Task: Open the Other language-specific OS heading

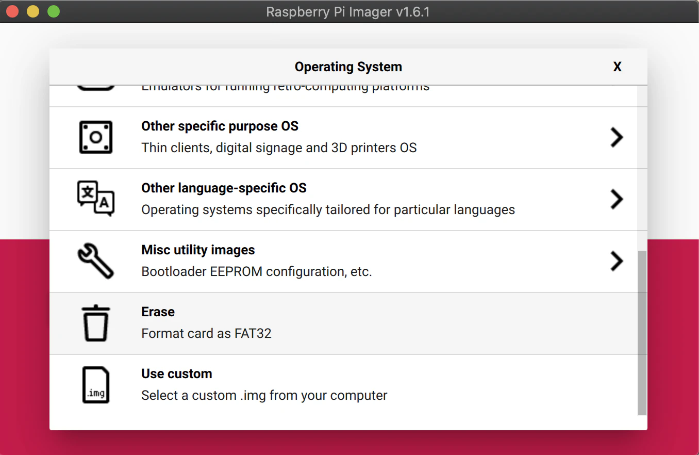Action: pos(224,188)
